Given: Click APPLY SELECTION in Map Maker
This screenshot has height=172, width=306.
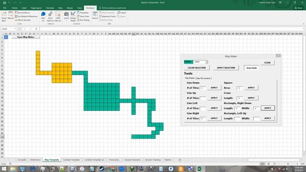Looking at the screenshot, I should (x=226, y=68).
